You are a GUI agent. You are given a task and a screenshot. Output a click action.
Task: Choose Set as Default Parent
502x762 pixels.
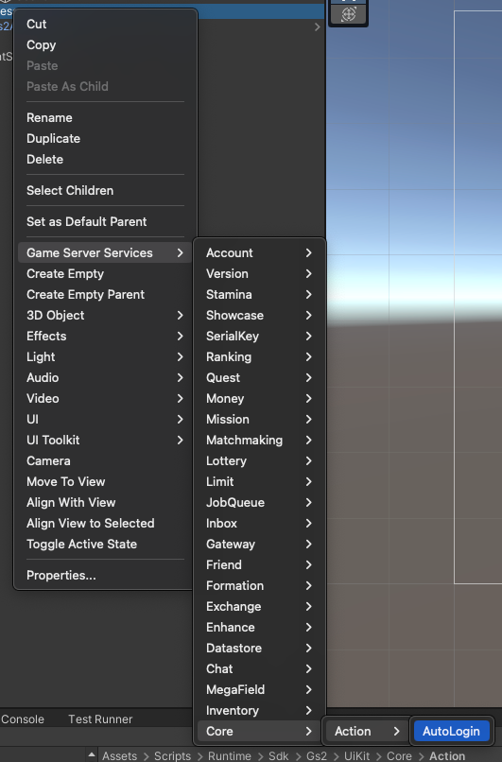pos(86,221)
